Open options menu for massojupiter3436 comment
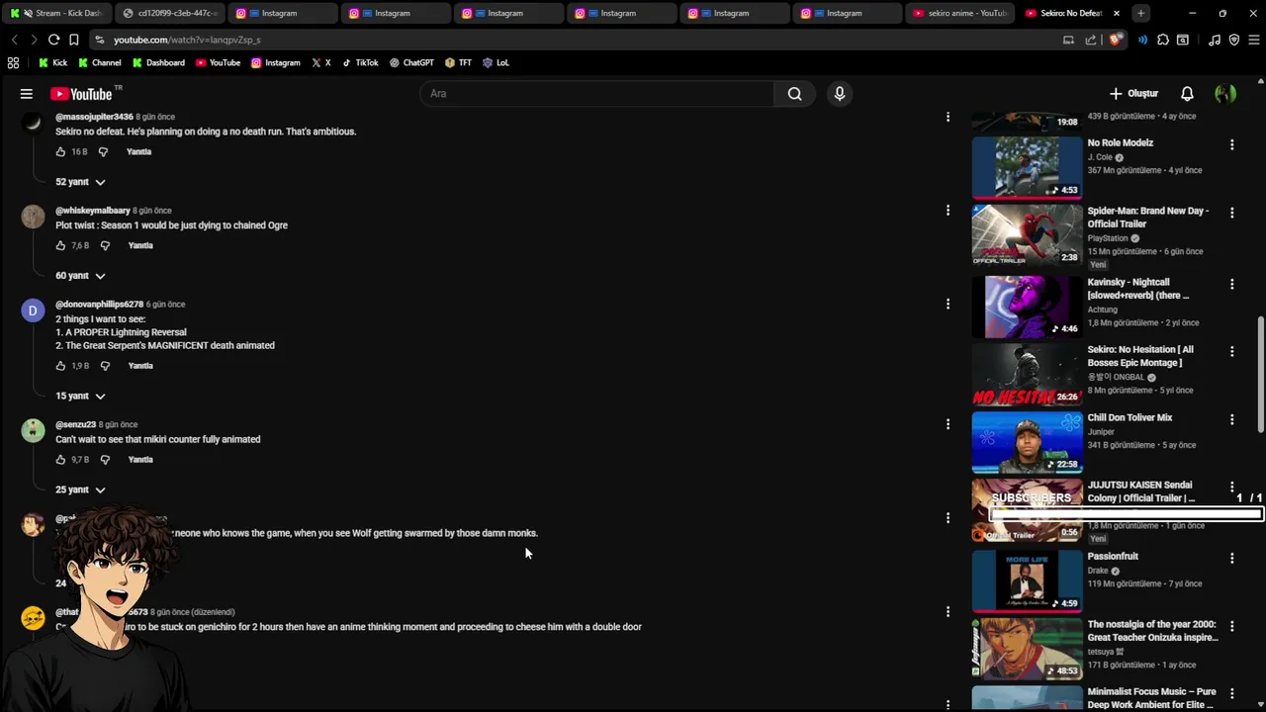Screen dimensions: 1266x712 pos(948,117)
